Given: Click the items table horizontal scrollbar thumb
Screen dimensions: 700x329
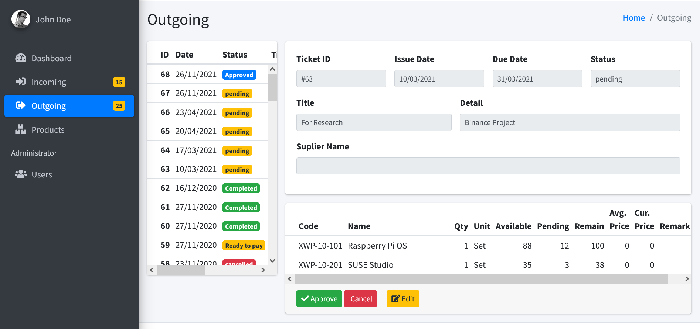Looking at the screenshot, I should [x=481, y=279].
